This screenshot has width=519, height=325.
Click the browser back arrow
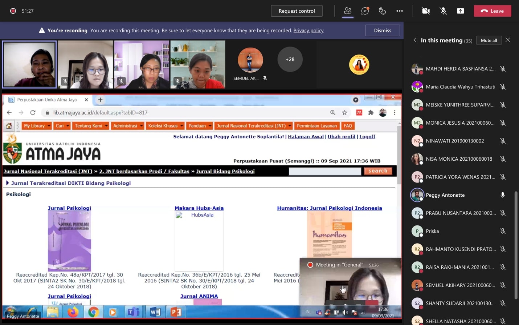tap(9, 113)
